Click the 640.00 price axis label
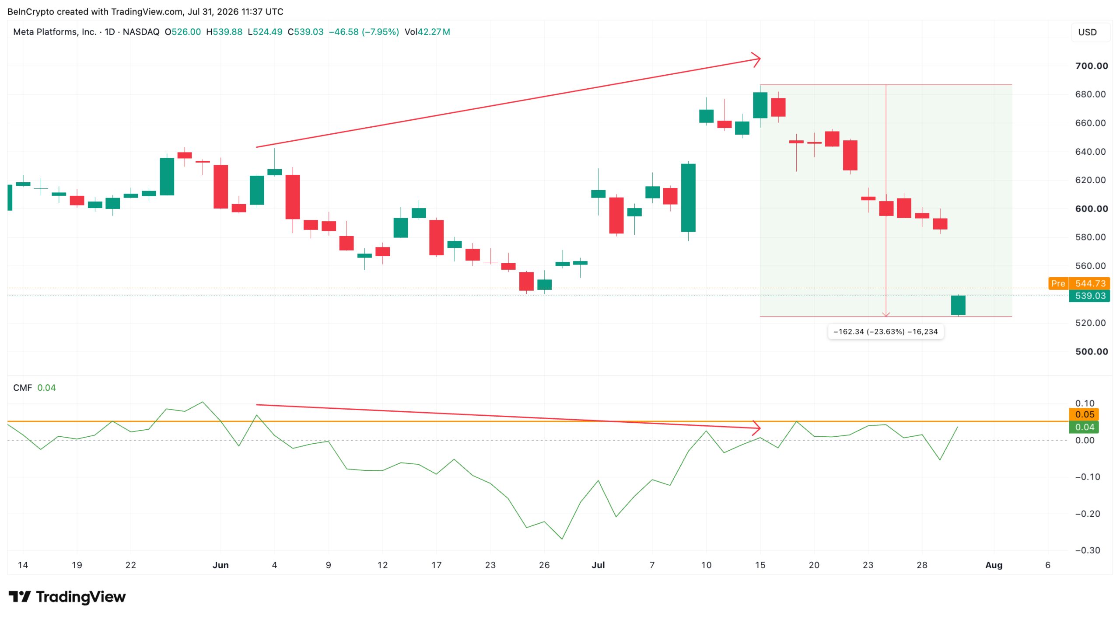Image resolution: width=1120 pixels, height=619 pixels. click(1090, 152)
